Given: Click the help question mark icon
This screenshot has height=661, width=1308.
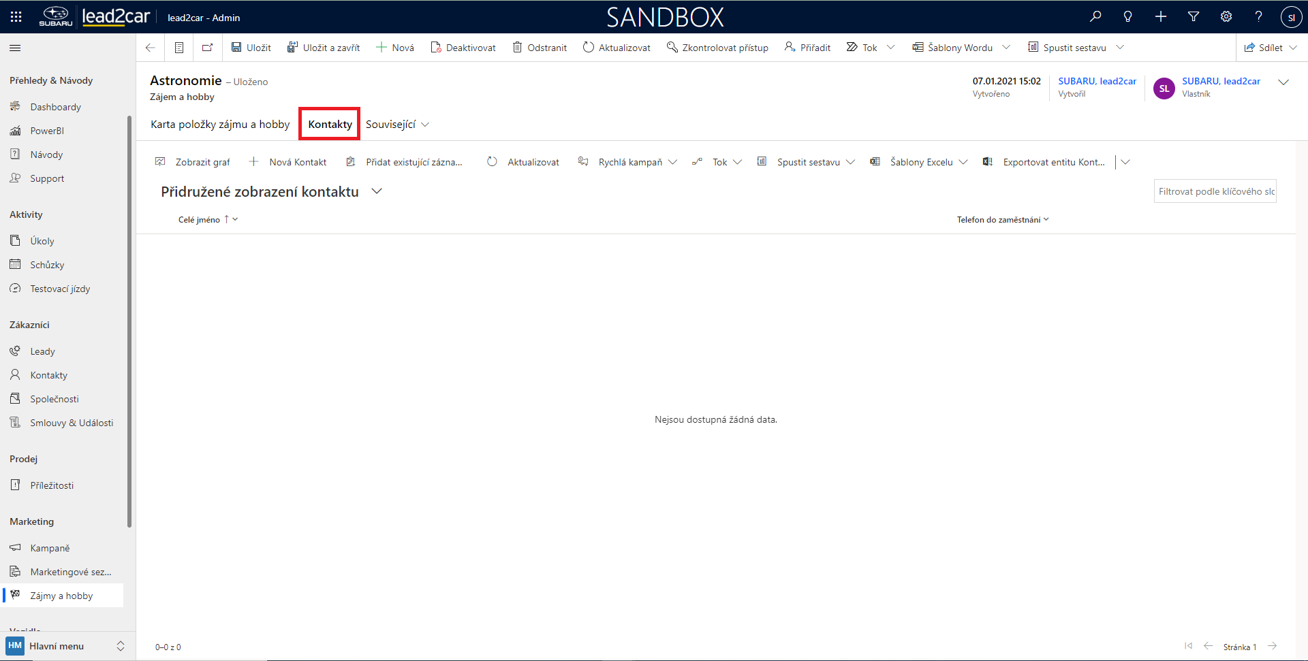Looking at the screenshot, I should [x=1259, y=17].
